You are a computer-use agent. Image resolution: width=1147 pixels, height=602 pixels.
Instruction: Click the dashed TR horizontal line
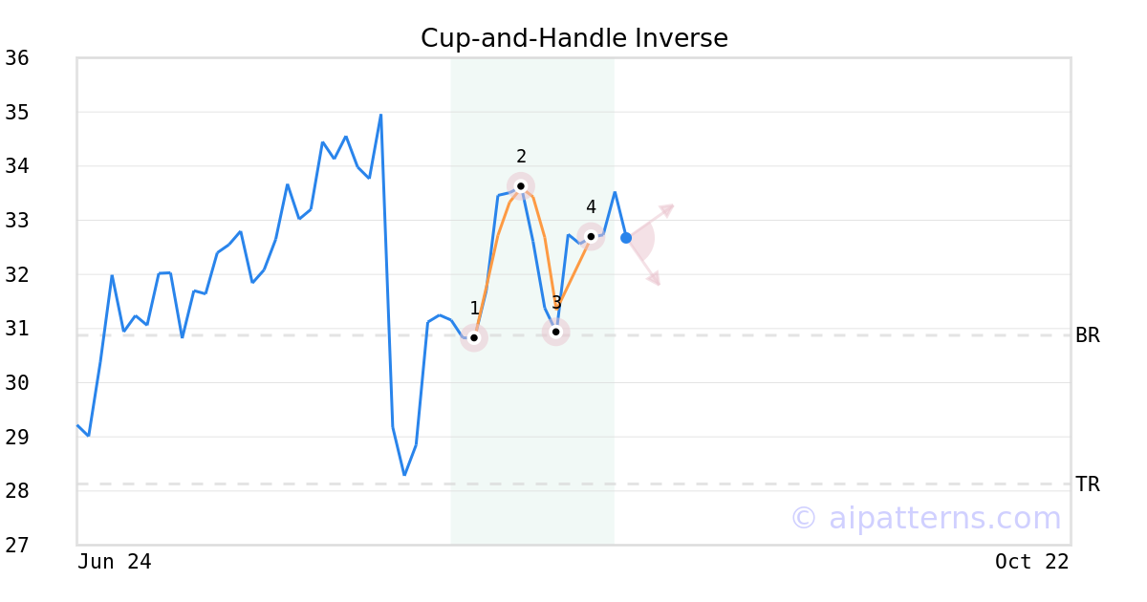click(573, 484)
